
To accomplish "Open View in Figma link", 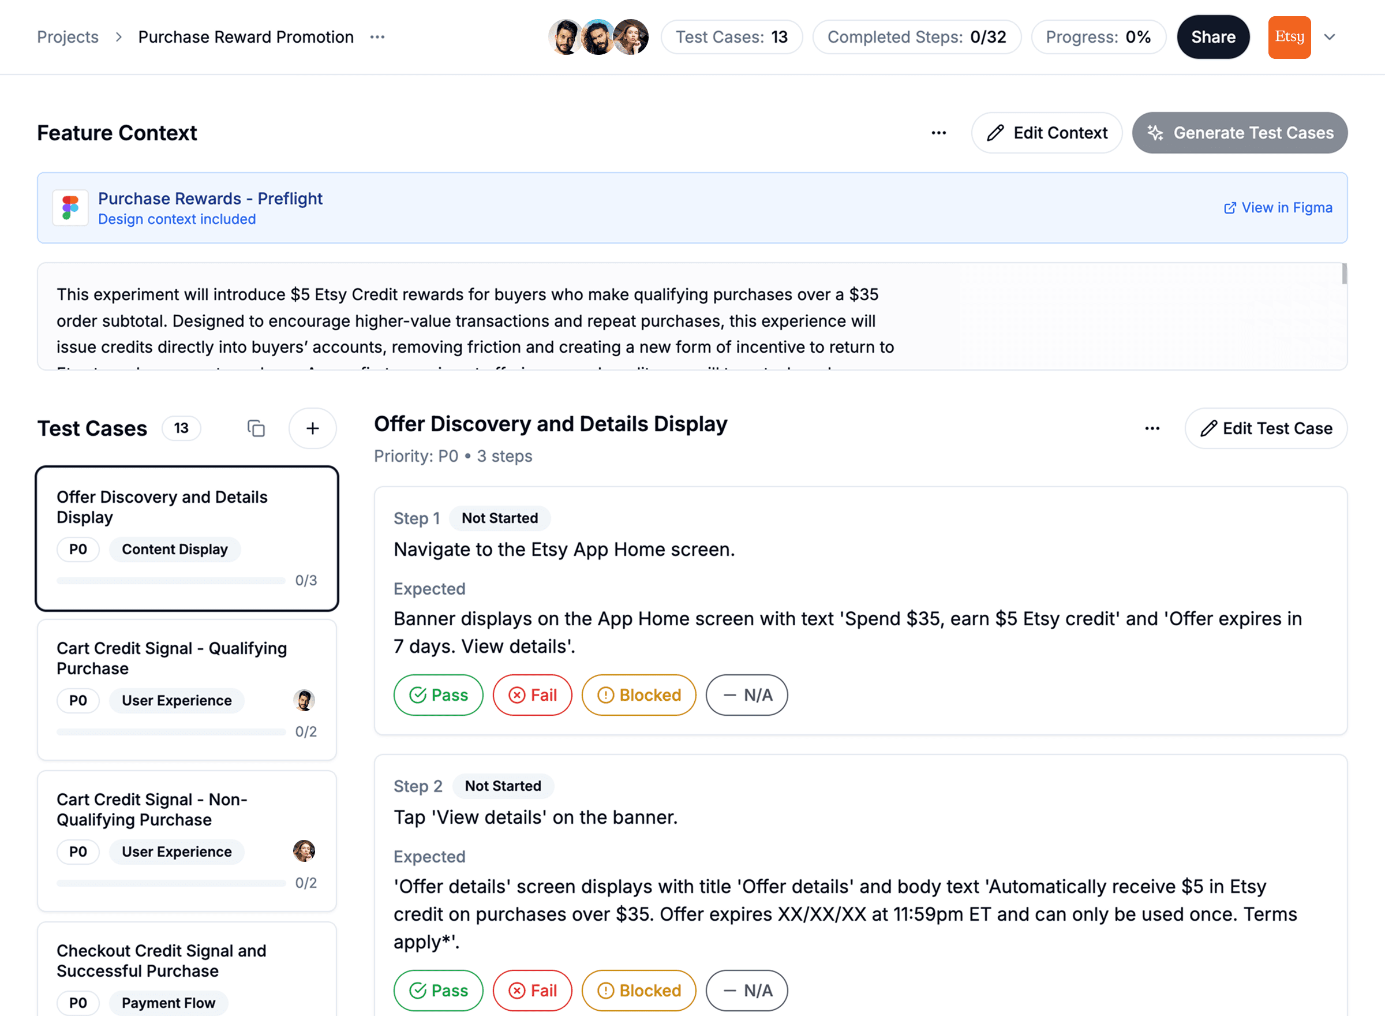I will (x=1278, y=207).
